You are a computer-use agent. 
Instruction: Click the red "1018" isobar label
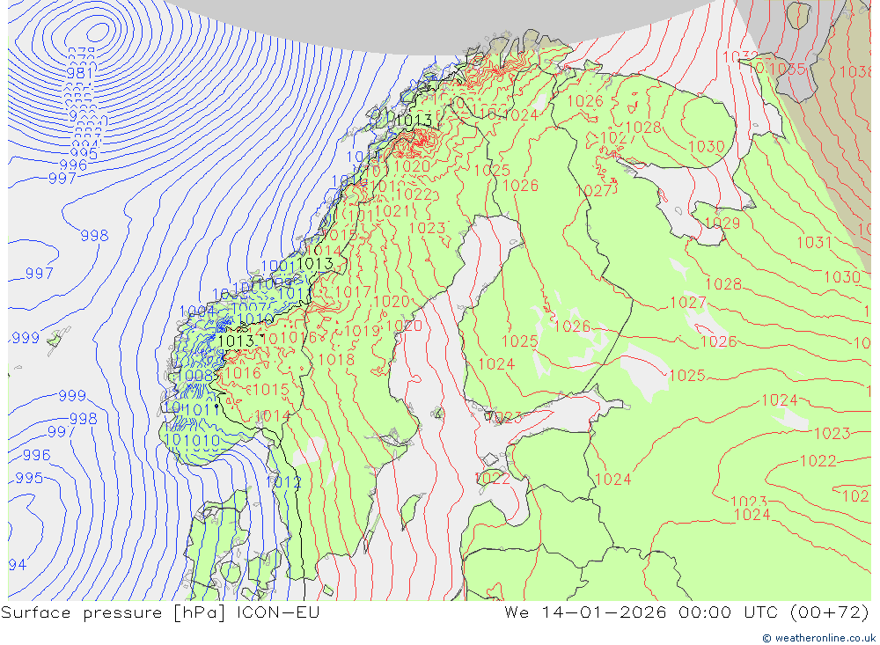[x=336, y=360]
